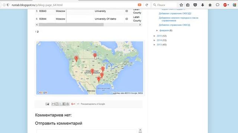
Task: Click 'University Of Idaho' table cell
Action: click(x=105, y=19)
